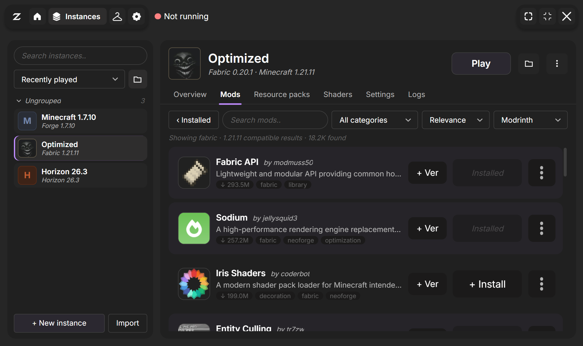Switch to the Shaders tab
Screen dimensions: 583x346
338,95
